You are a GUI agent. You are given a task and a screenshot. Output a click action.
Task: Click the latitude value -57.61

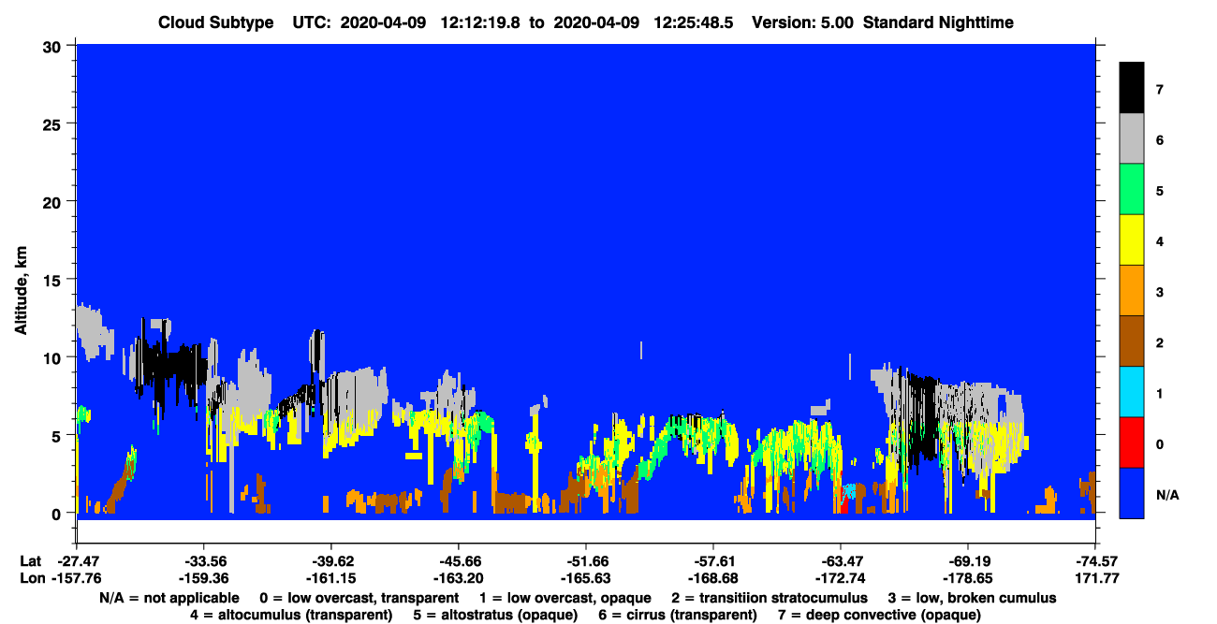[x=713, y=561]
